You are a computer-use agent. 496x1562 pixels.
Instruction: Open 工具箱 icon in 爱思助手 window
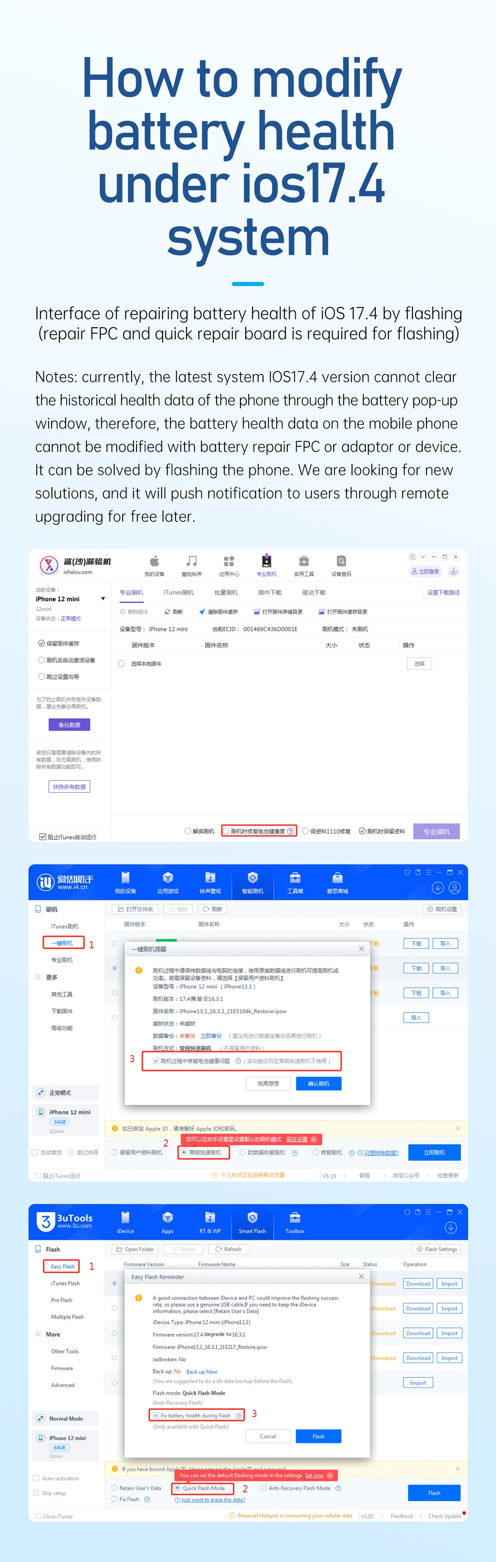tap(295, 877)
